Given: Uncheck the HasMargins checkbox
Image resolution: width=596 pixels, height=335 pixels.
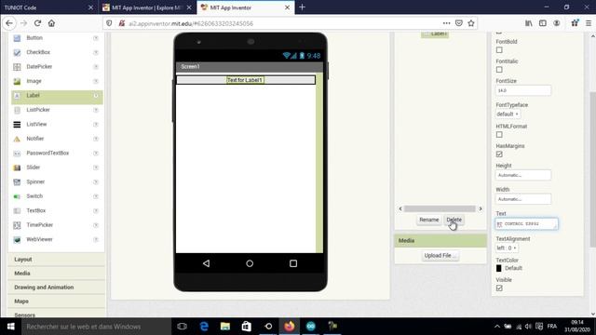Looking at the screenshot, I should [499, 154].
